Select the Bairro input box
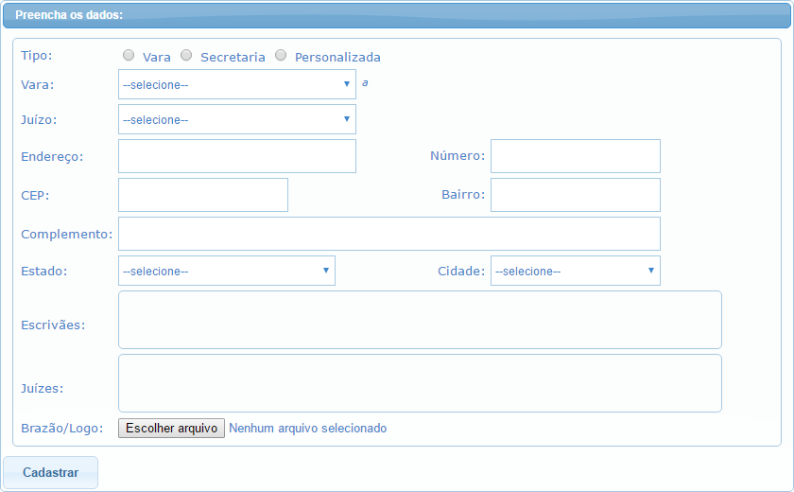This screenshot has height=492, width=794. (575, 195)
